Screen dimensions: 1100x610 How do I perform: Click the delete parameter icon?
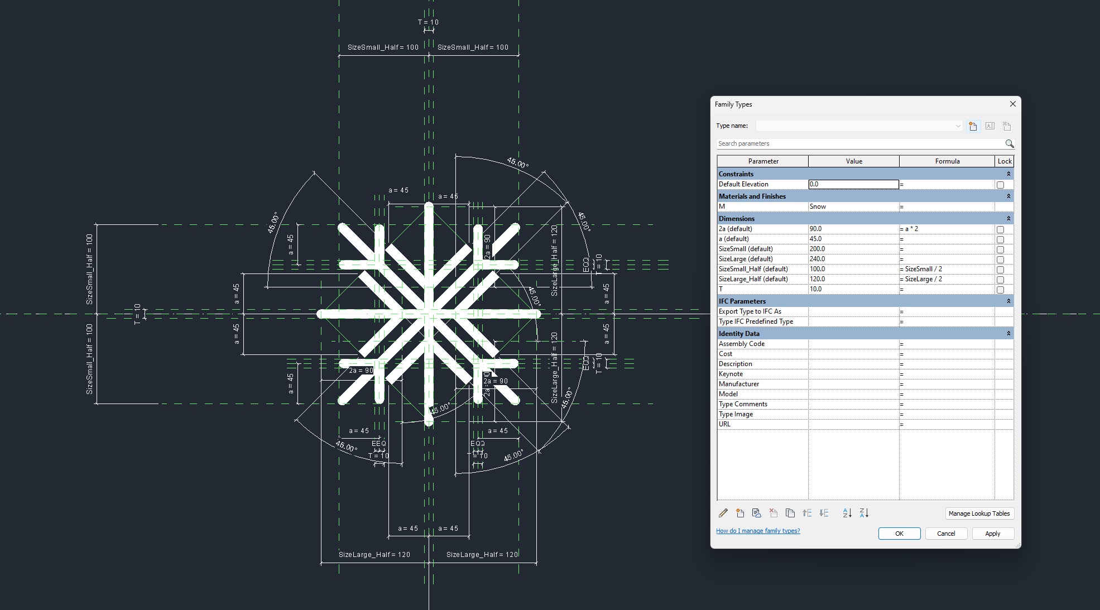(x=774, y=513)
